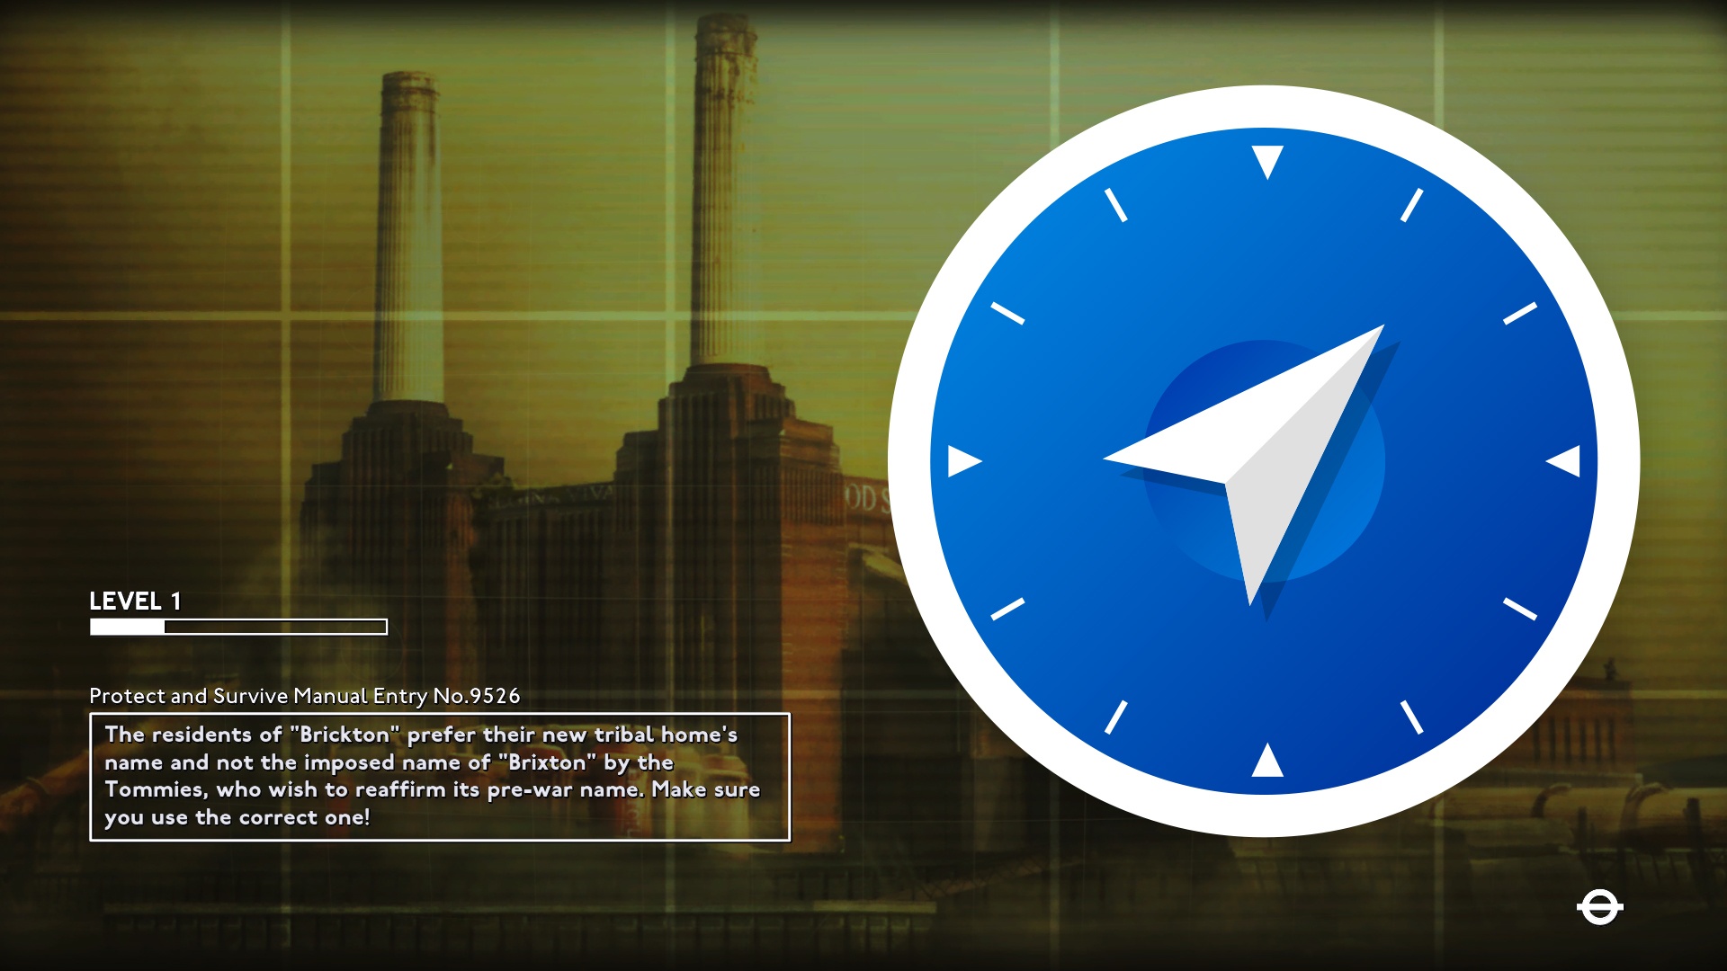Screen dimensions: 1727x971
Task: Click the Brickton manual entry text box
Action: (439, 777)
